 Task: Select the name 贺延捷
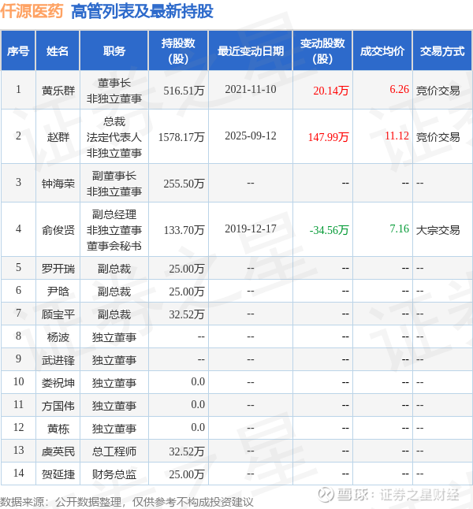click(58, 474)
